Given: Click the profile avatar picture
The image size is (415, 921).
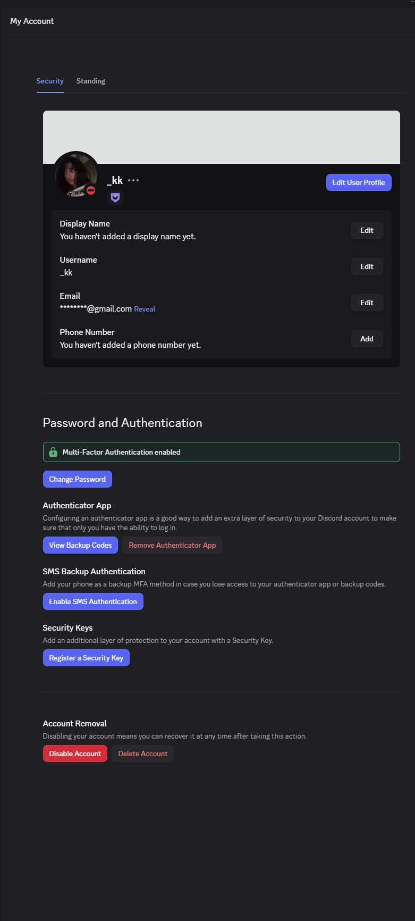Looking at the screenshot, I should click(x=75, y=174).
